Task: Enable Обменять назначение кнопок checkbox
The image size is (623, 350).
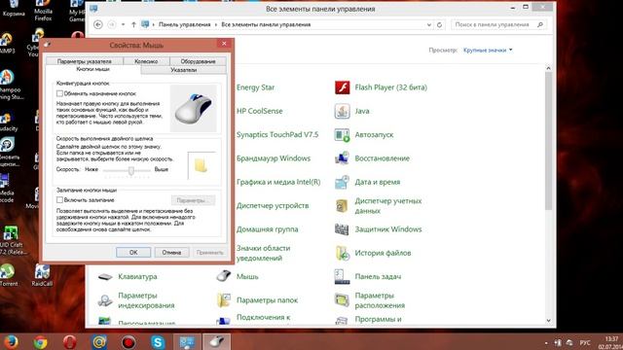Action: coord(59,93)
